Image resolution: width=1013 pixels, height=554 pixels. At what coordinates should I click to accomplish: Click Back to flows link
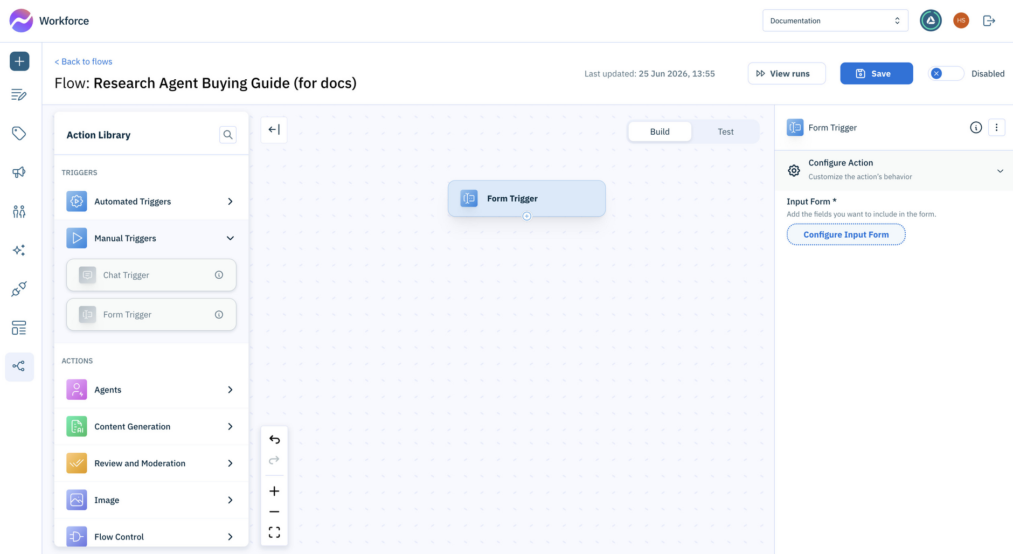coord(84,61)
